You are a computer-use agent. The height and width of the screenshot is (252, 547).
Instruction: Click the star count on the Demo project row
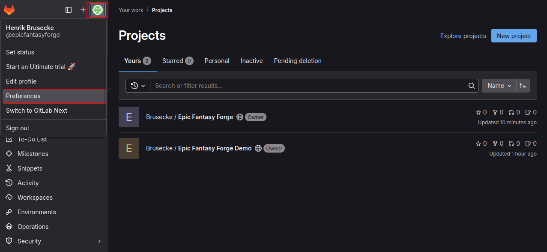point(481,144)
